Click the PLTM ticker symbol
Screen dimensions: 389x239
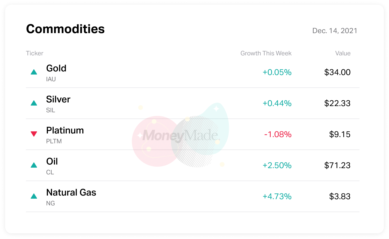click(54, 141)
